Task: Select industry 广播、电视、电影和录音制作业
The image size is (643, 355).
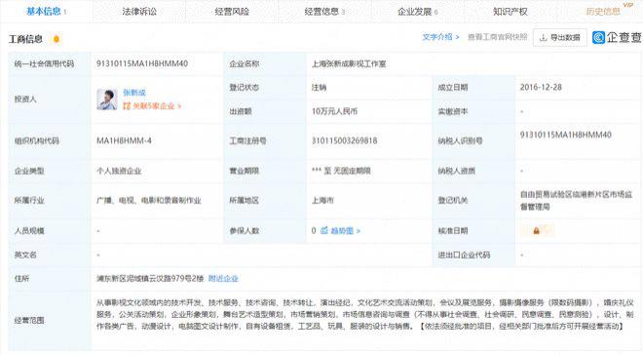Action: (149, 200)
